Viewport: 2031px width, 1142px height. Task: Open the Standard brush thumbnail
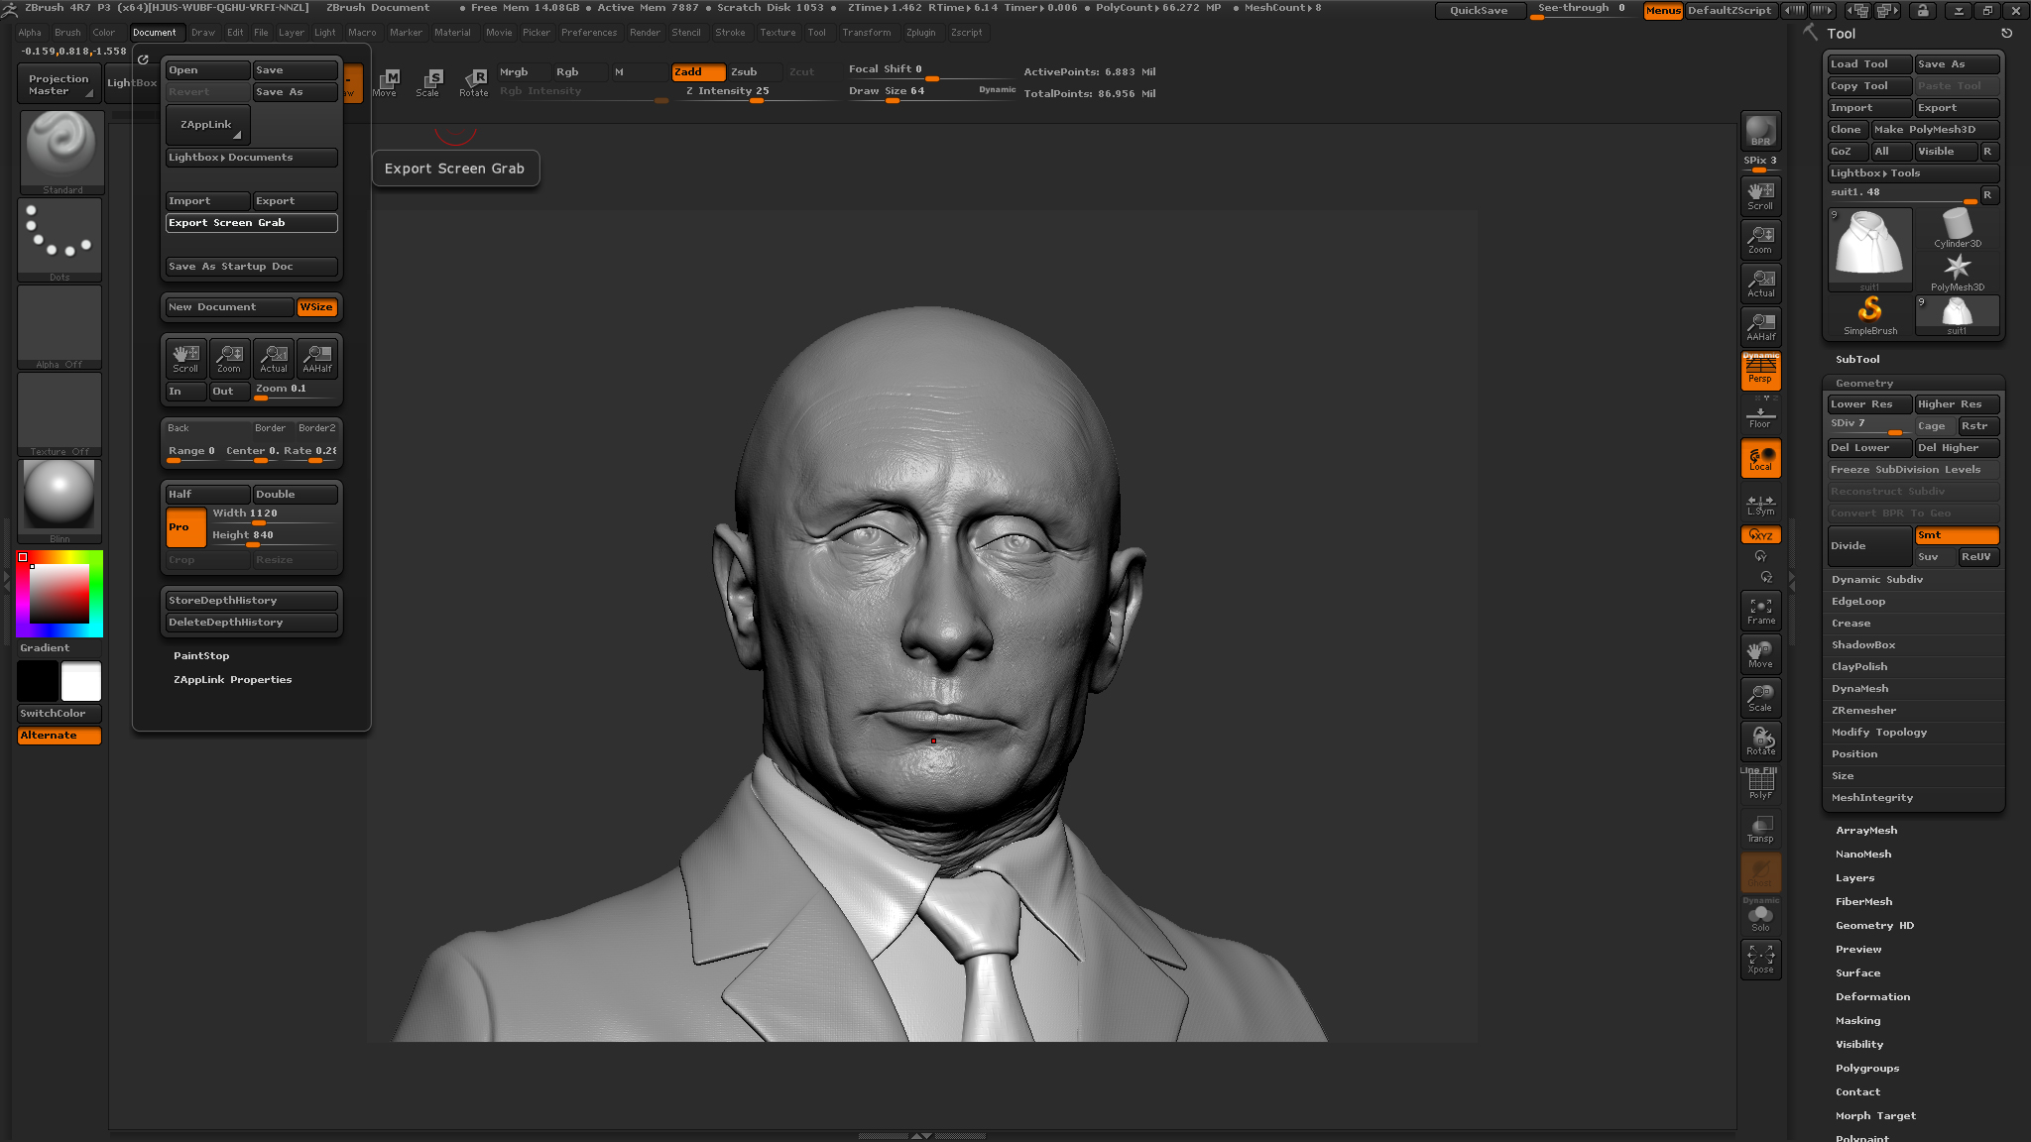pos(61,152)
